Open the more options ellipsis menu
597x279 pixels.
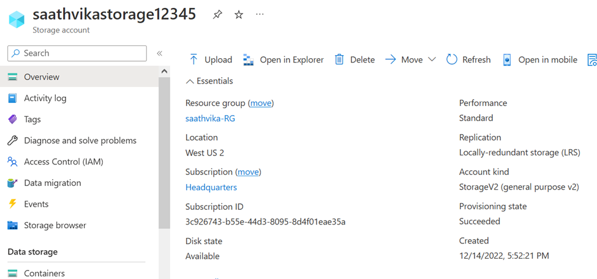(260, 15)
